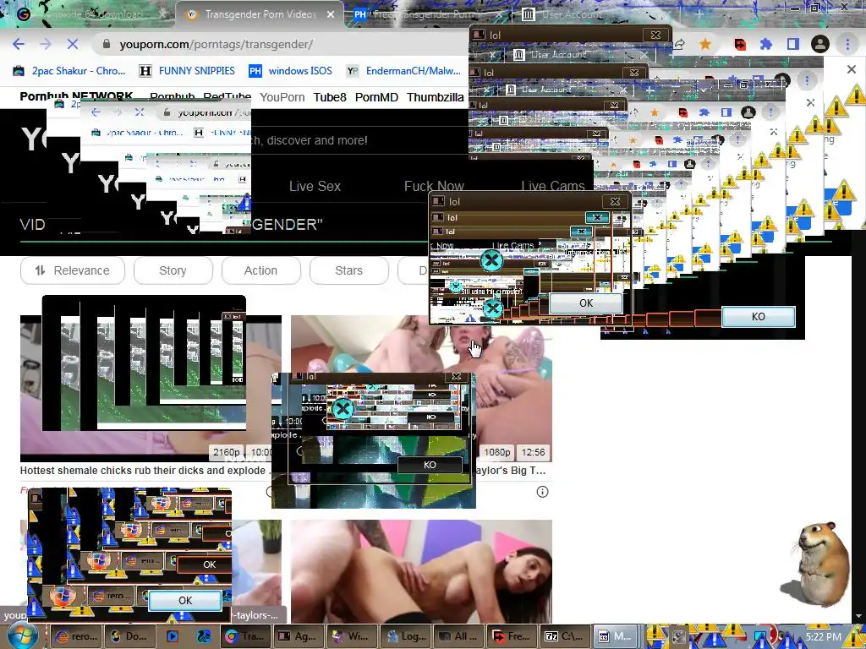Open the 'Fre...' taskbar window
This screenshot has width=866, height=649.
512,636
